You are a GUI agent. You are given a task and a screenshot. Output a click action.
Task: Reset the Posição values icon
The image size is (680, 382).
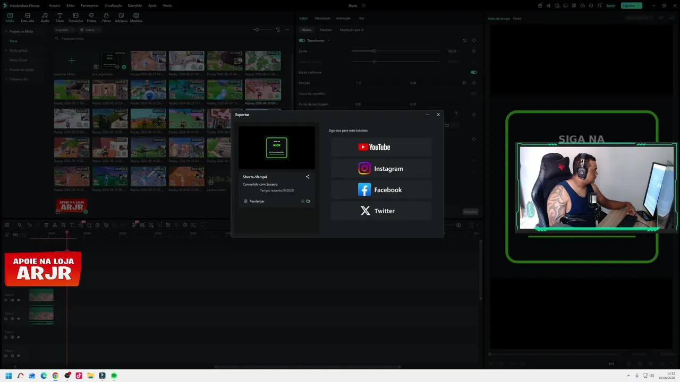[x=464, y=83]
